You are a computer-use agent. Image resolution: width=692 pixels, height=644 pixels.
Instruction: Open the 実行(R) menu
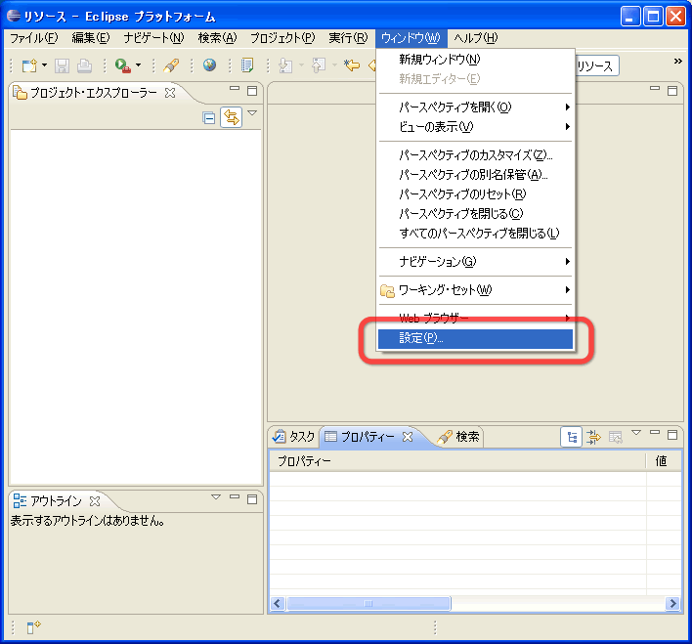348,38
